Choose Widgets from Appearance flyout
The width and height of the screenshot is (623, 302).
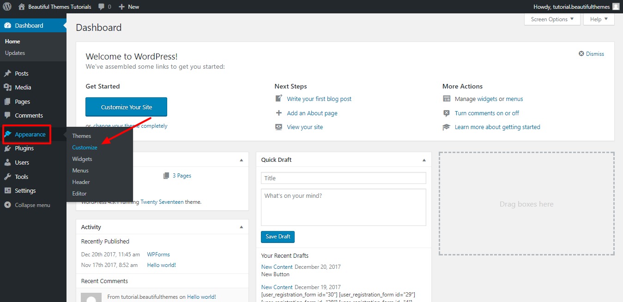tap(82, 159)
